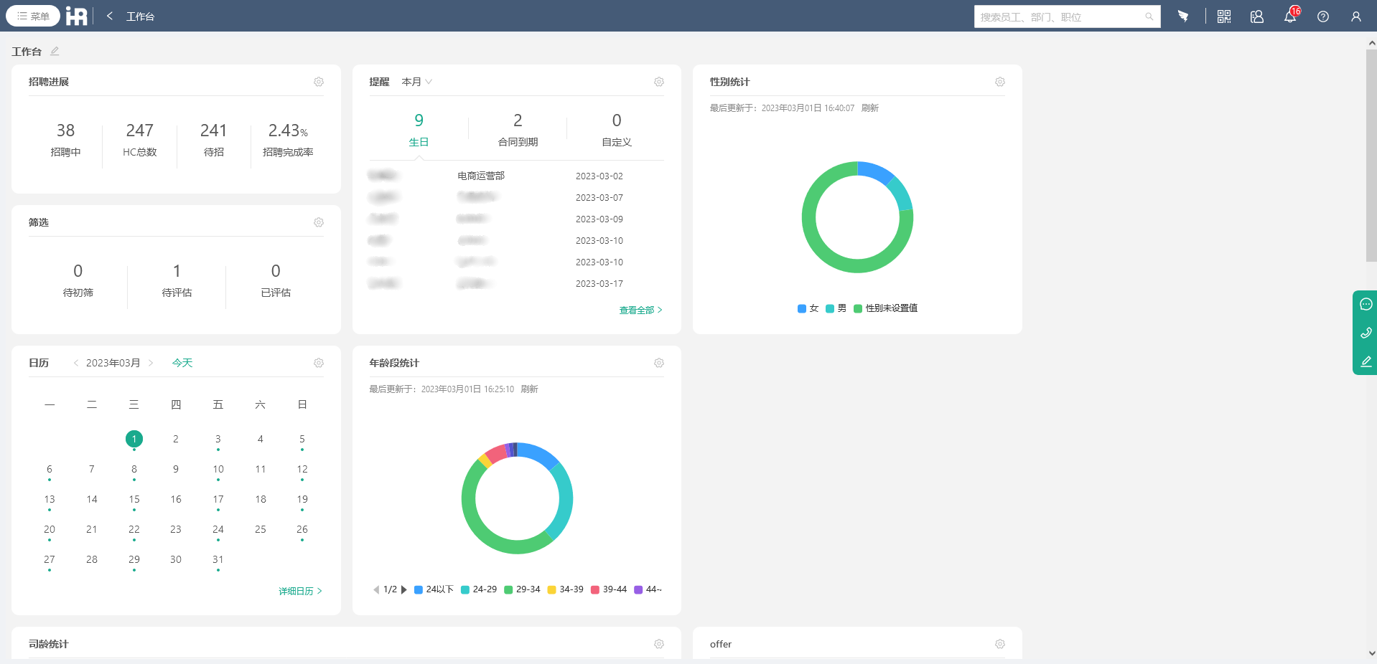
Task: Expand the 本月 reminder period dropdown
Action: pyautogui.click(x=417, y=82)
